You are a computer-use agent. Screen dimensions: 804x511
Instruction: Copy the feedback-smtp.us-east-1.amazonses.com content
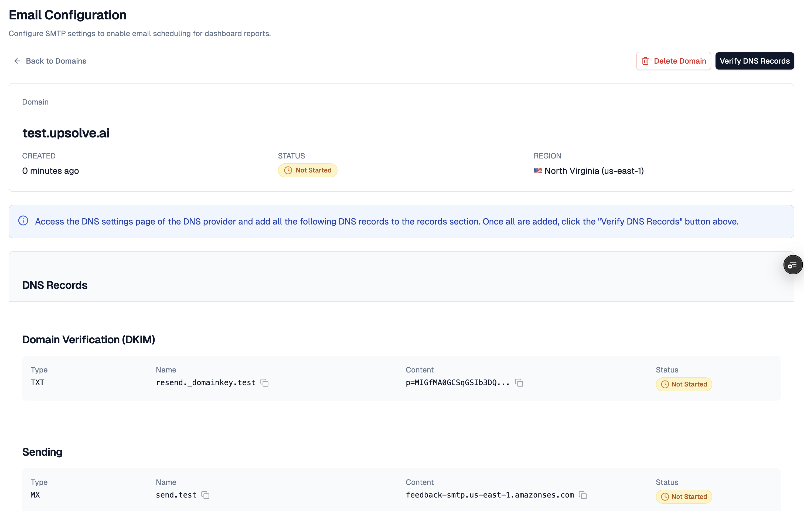[583, 495]
